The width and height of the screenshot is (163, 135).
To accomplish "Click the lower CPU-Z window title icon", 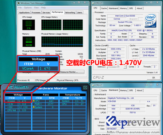I will 93,85.
